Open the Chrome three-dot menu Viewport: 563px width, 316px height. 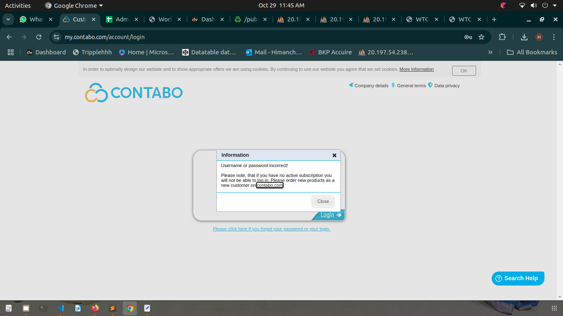554,37
